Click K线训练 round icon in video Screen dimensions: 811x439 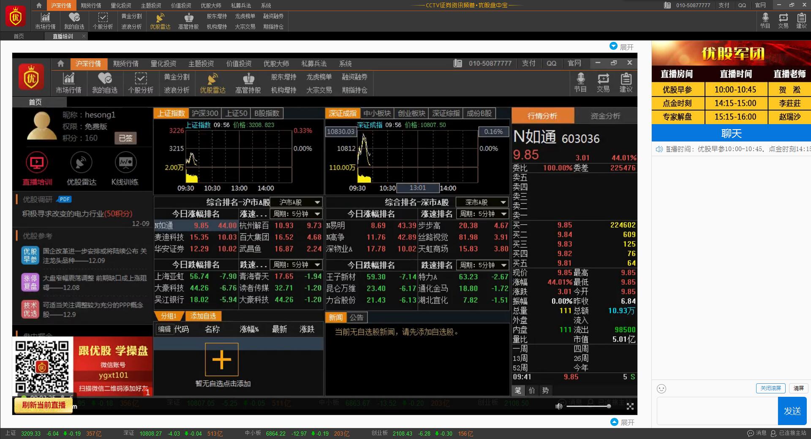[126, 163]
